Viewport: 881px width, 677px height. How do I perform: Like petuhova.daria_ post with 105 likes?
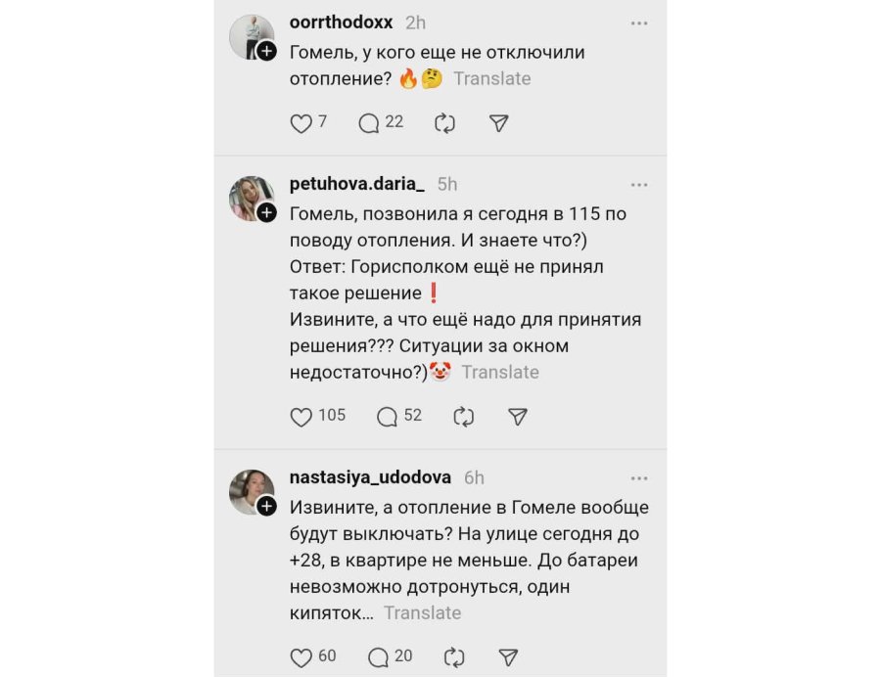point(301,417)
